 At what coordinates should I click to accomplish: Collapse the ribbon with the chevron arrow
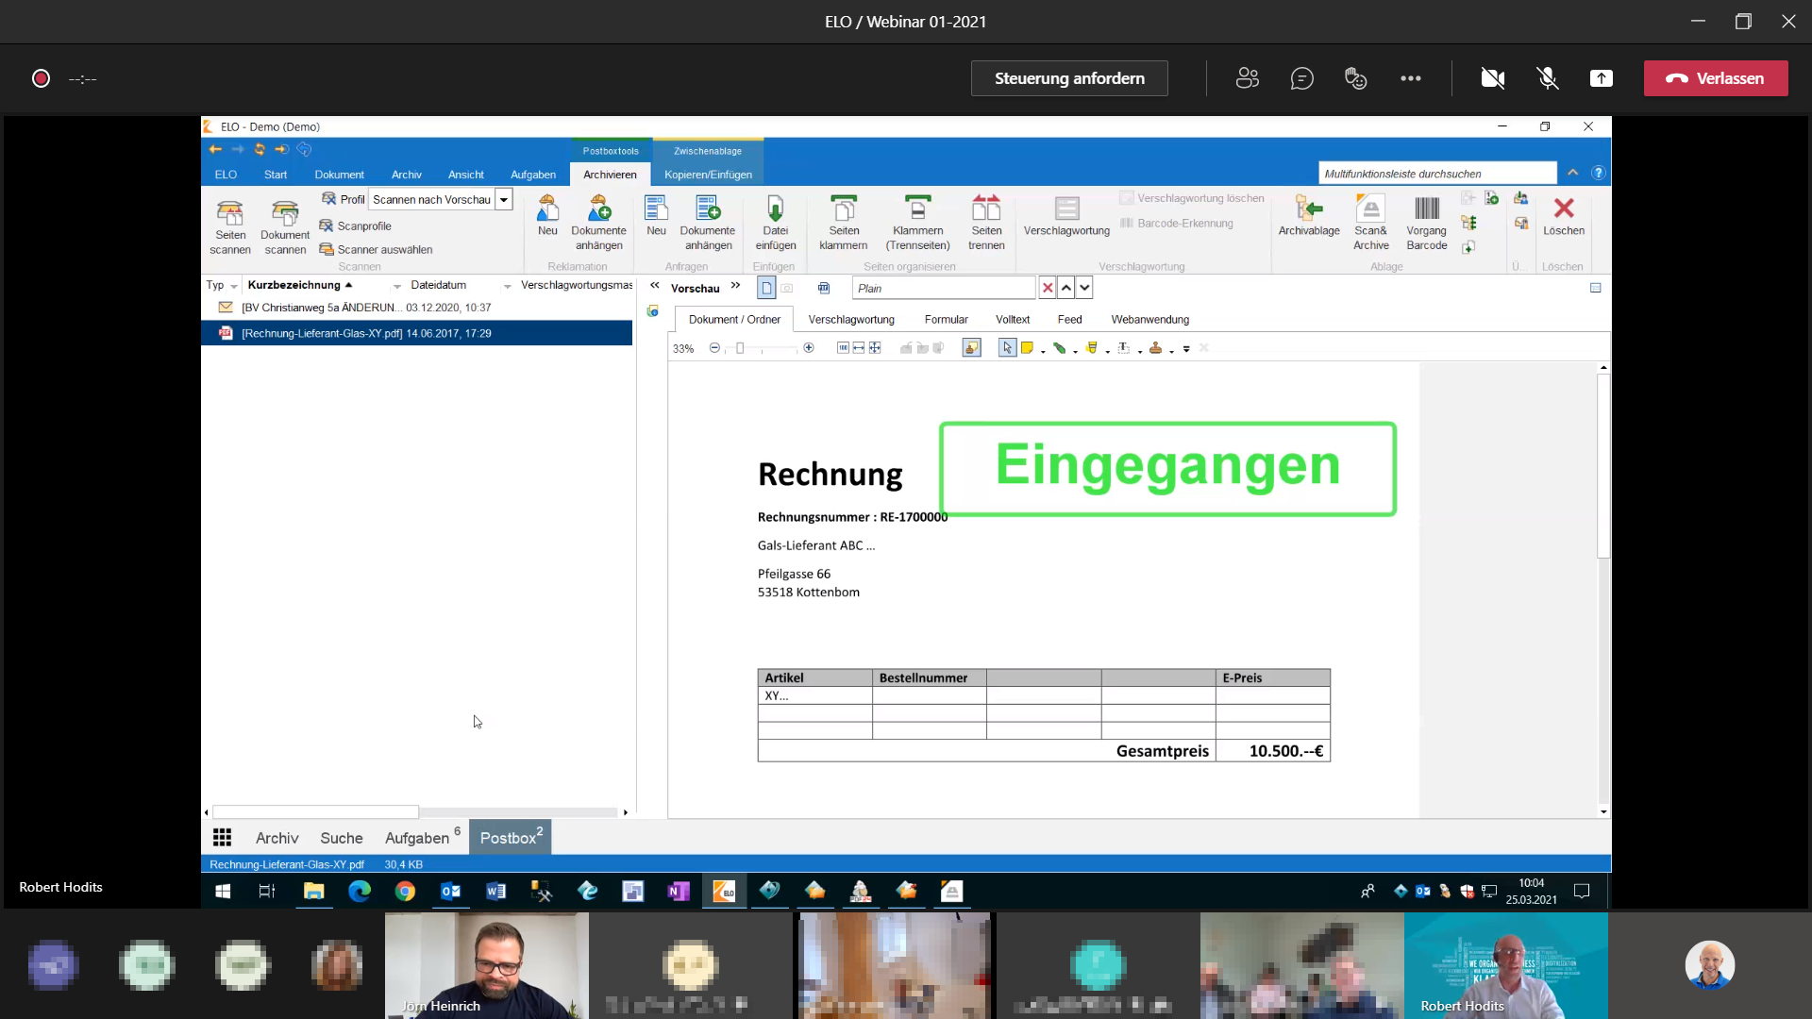coord(1572,173)
